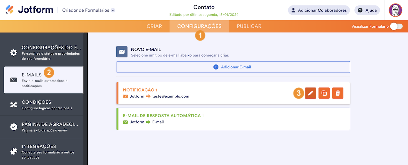Open the user avatar menu
The image size is (408, 165).
point(395,10)
